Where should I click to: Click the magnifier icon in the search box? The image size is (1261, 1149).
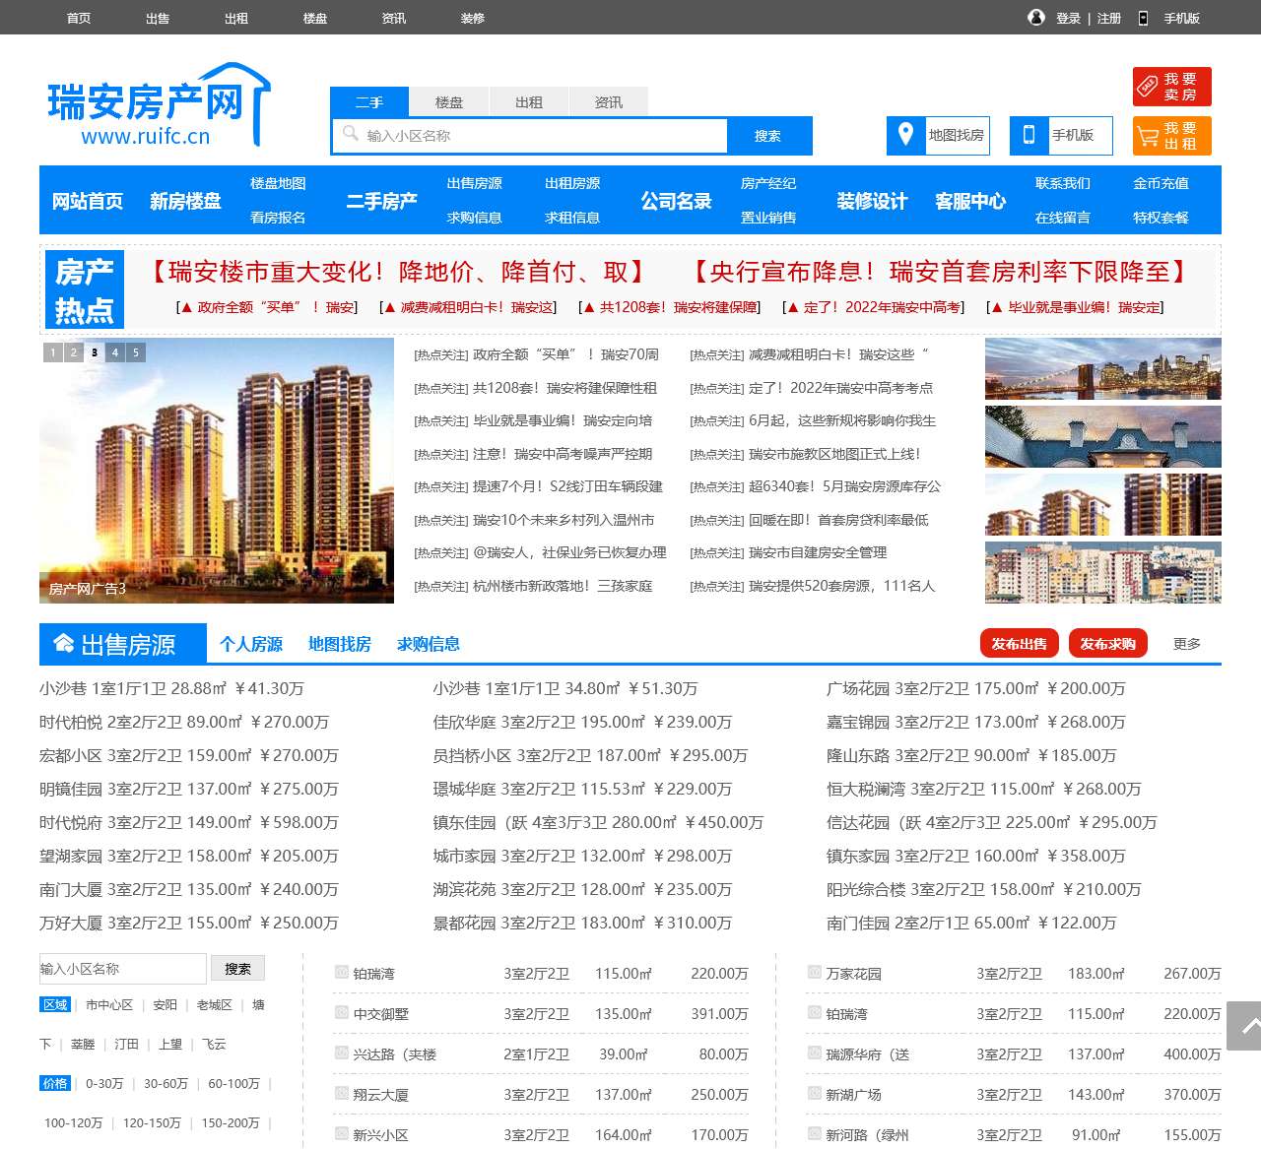(x=350, y=134)
